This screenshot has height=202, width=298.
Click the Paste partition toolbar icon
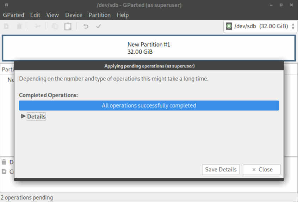[x=68, y=26]
